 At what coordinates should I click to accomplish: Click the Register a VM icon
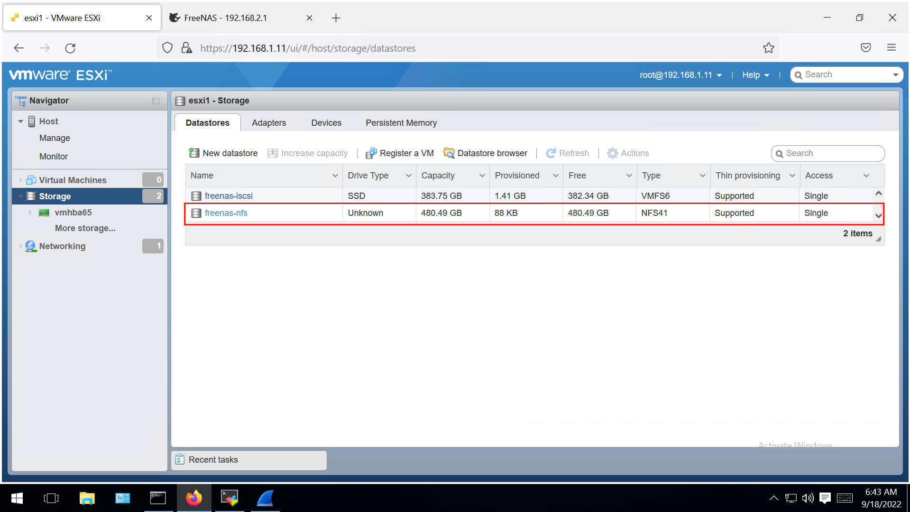371,153
